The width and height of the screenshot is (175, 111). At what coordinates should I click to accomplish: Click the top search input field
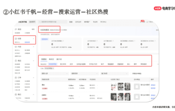52,22
